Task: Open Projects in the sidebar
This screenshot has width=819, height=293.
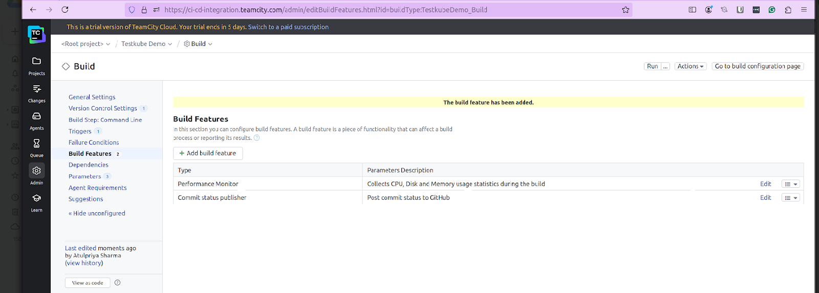Action: [36, 66]
